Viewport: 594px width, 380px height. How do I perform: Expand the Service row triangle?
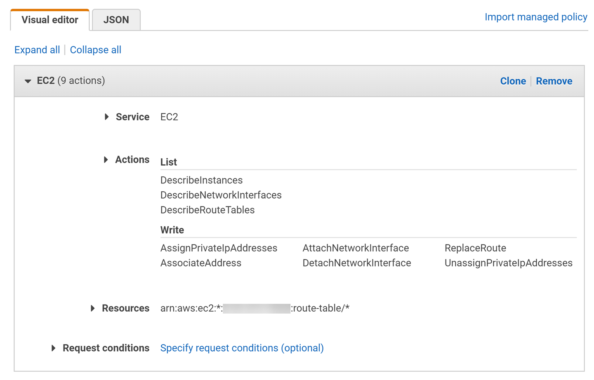click(x=106, y=117)
